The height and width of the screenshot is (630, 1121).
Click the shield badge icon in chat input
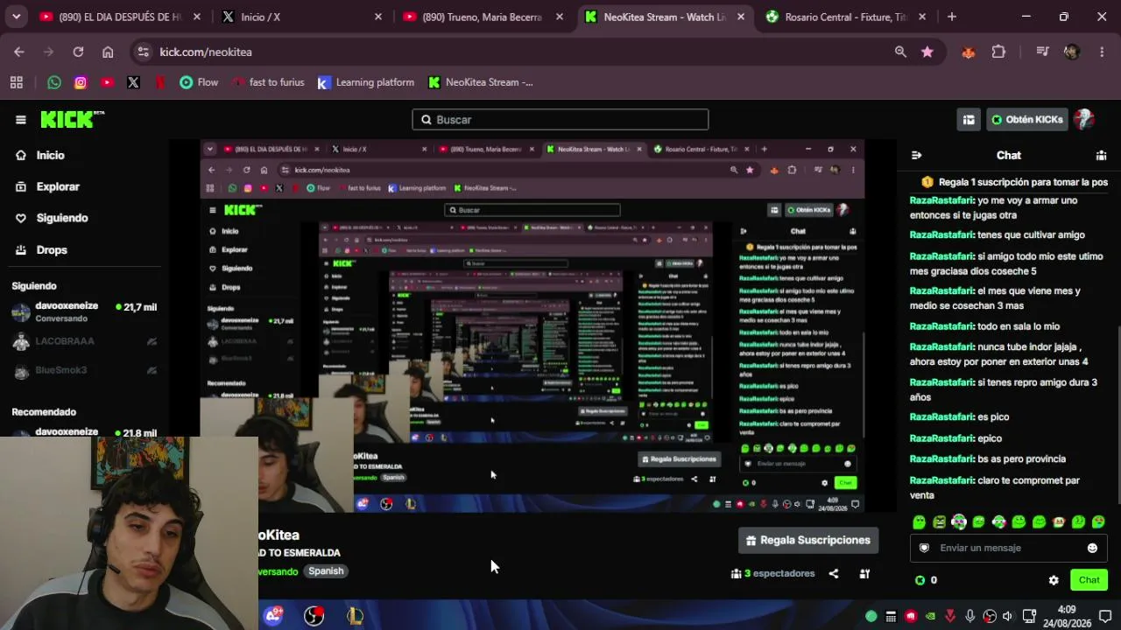tap(924, 548)
